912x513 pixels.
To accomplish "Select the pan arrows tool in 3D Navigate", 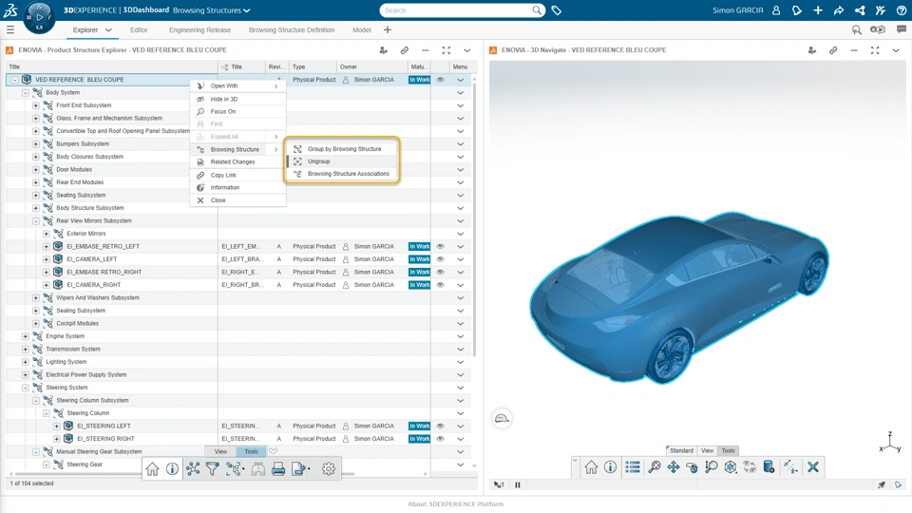I will tap(673, 467).
